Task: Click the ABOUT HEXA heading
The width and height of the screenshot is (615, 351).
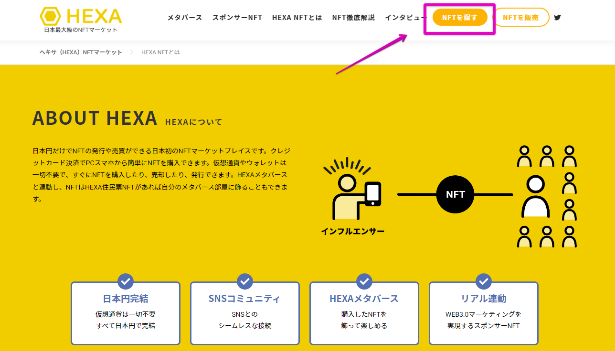Action: [95, 118]
